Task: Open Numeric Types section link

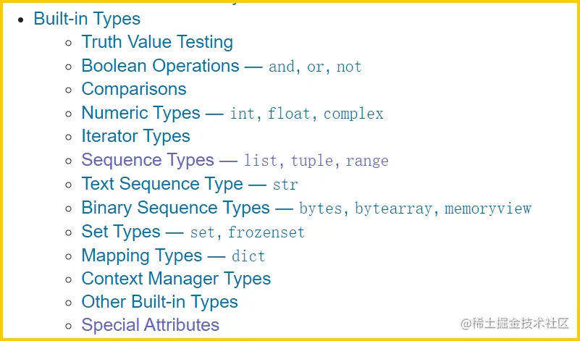Action: click(x=140, y=113)
